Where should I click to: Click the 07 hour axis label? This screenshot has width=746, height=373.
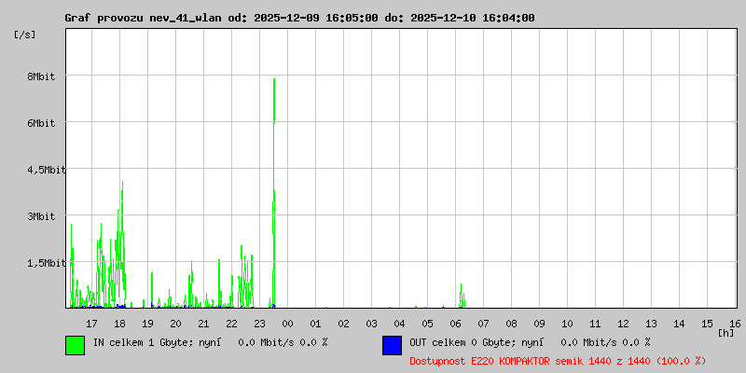click(483, 324)
